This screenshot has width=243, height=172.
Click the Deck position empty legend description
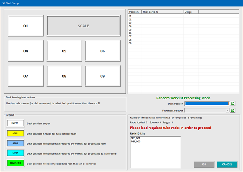pos(38,124)
